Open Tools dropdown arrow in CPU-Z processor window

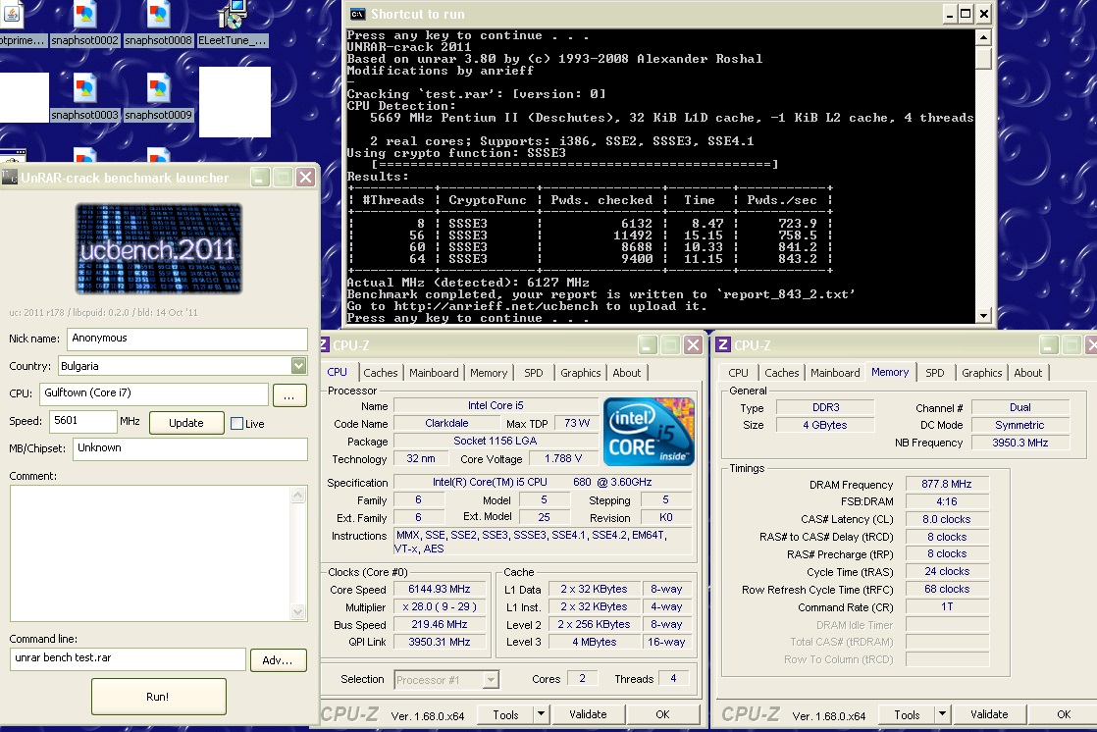[x=540, y=714]
